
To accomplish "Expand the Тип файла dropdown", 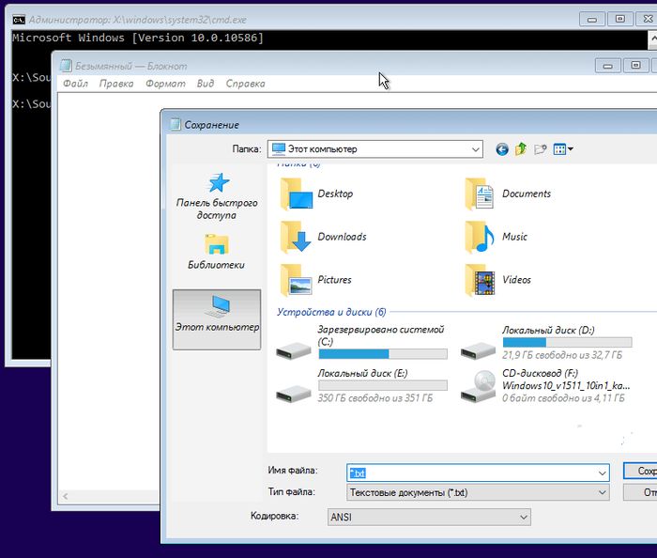I will [602, 491].
